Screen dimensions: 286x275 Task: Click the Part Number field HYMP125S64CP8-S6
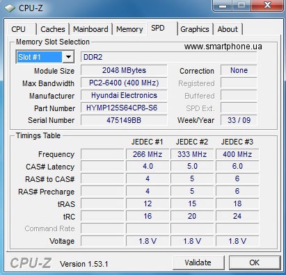click(x=124, y=108)
